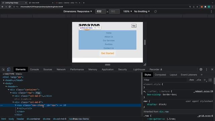Switch to the Application panel
The image size is (215, 121).
107,70
